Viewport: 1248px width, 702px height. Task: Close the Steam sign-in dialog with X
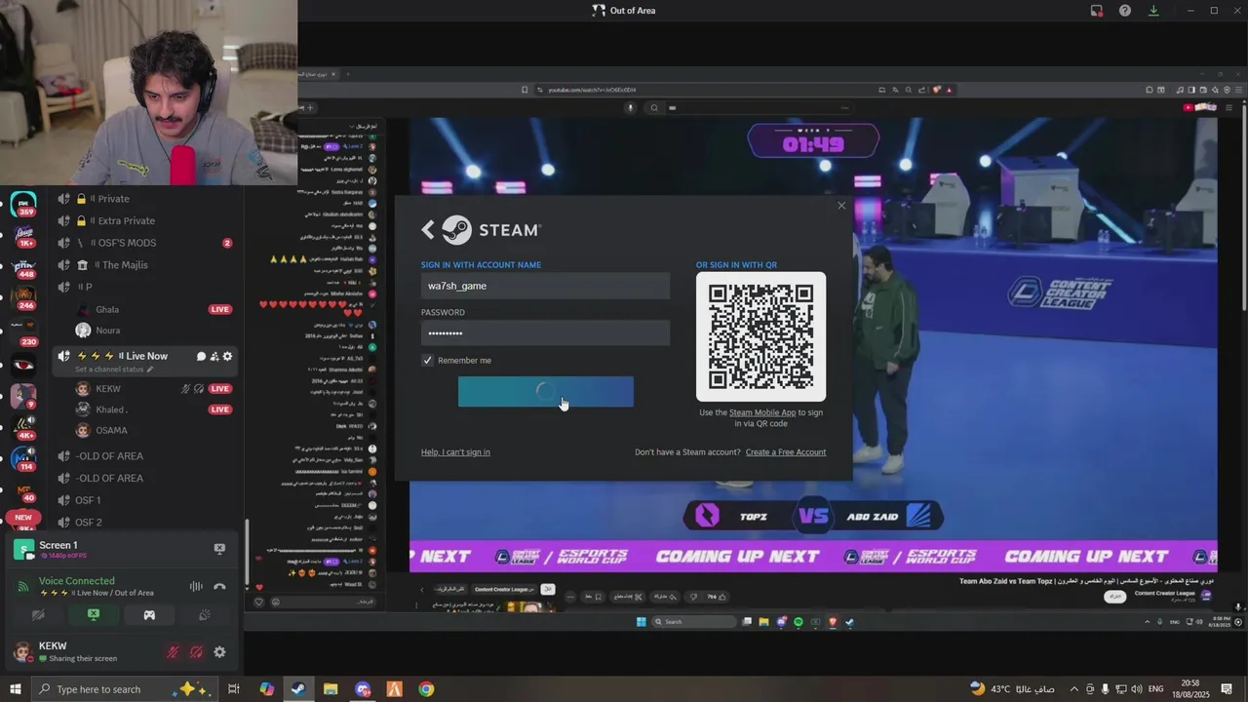tap(841, 206)
